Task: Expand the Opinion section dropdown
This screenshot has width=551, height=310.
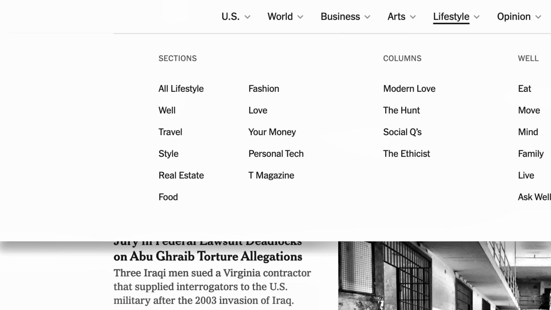Action: click(x=519, y=17)
